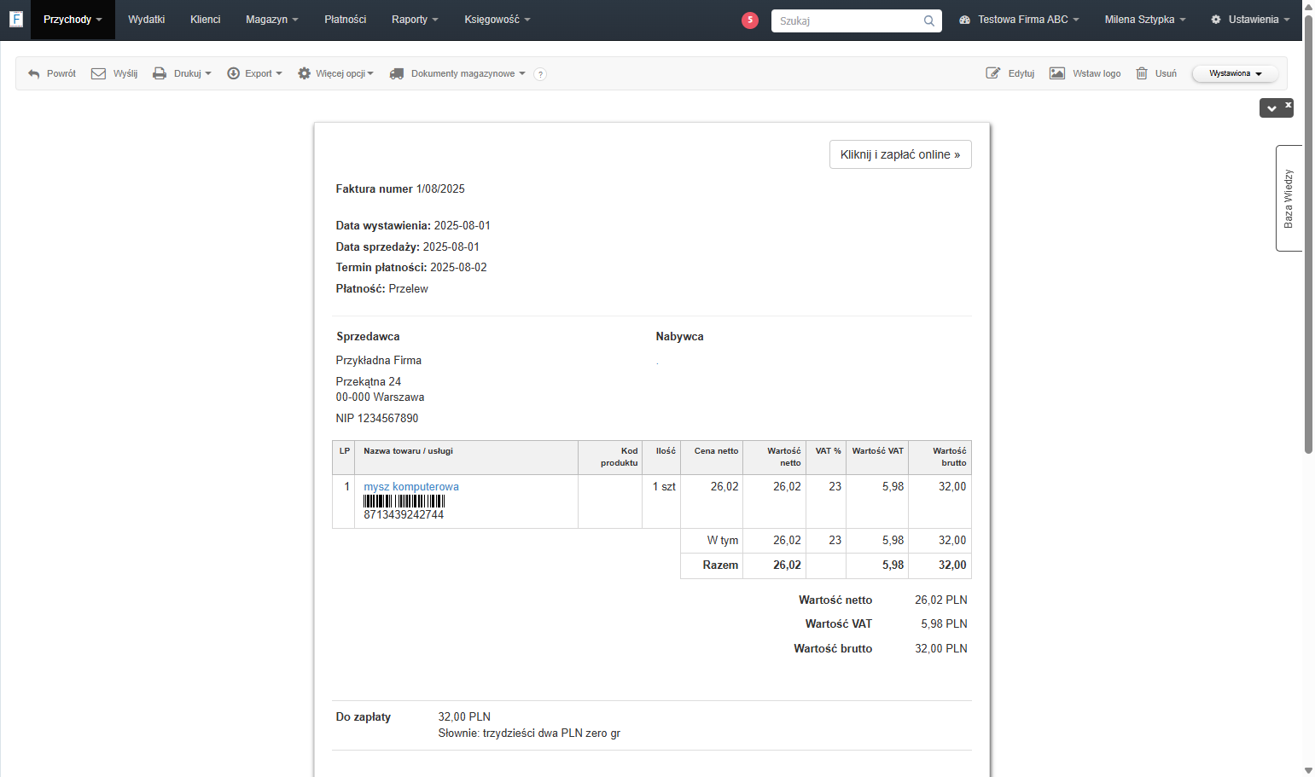Viewport: 1315px width, 777px height.
Task: Open the mysz komputerowa product link
Action: pos(411,487)
